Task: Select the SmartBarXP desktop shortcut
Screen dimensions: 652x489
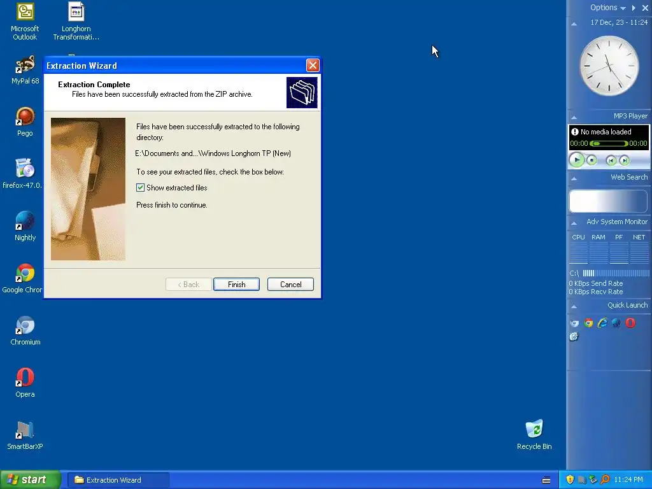Action: [x=25, y=435]
